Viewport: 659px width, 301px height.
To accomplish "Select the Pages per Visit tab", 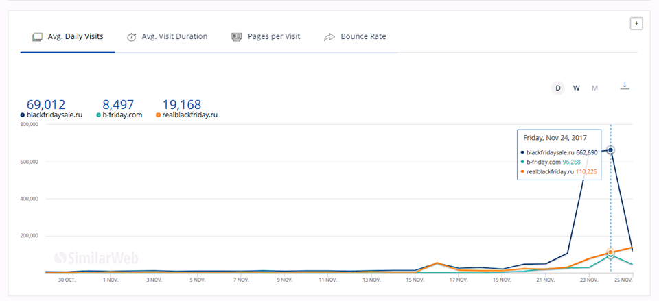I will point(273,37).
